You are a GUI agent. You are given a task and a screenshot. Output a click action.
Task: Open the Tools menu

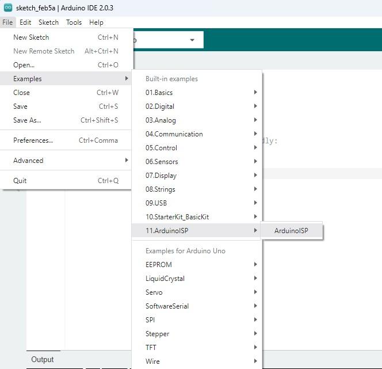pyautogui.click(x=74, y=22)
